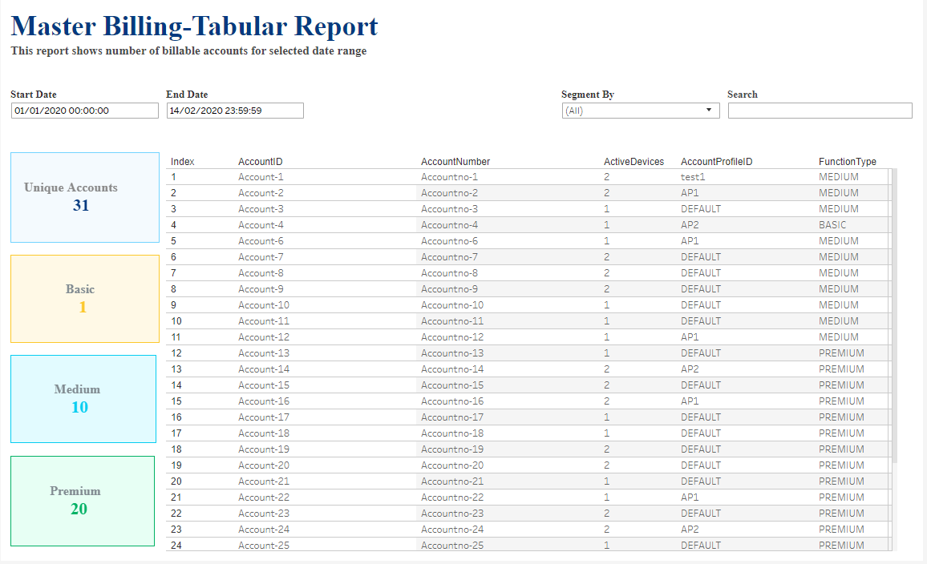
Task: Select the Medium count card
Action: 83,399
